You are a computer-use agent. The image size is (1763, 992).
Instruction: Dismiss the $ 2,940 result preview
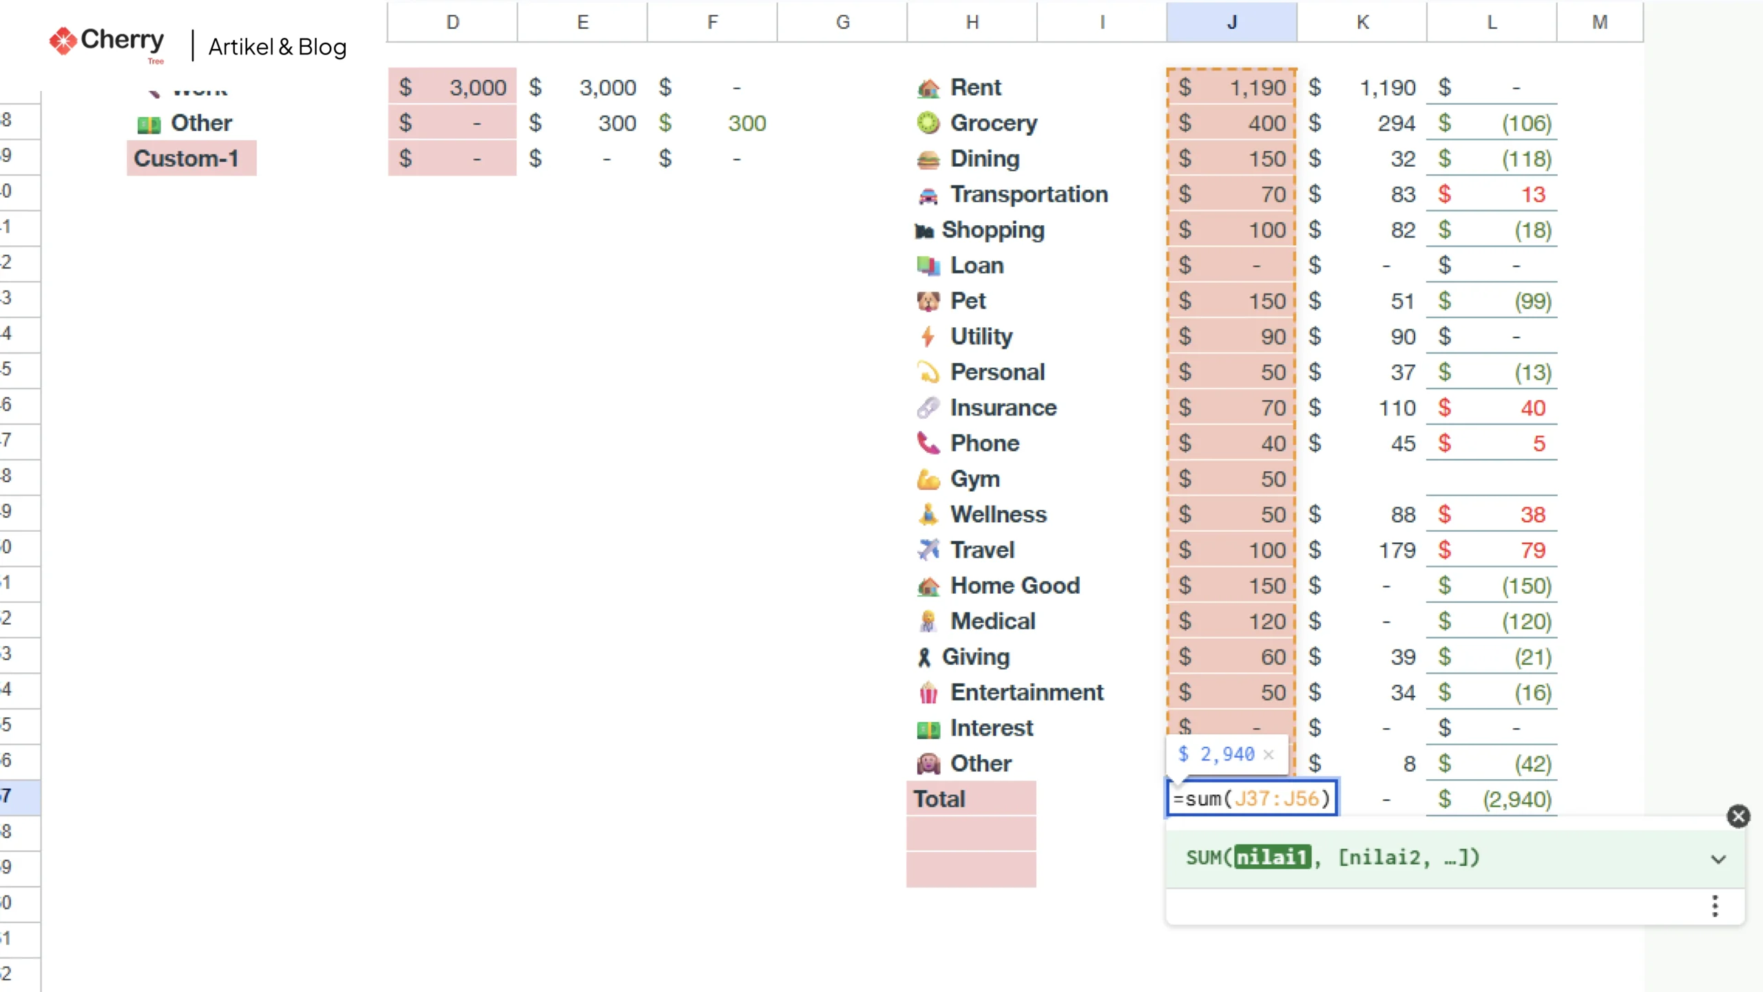tap(1269, 755)
